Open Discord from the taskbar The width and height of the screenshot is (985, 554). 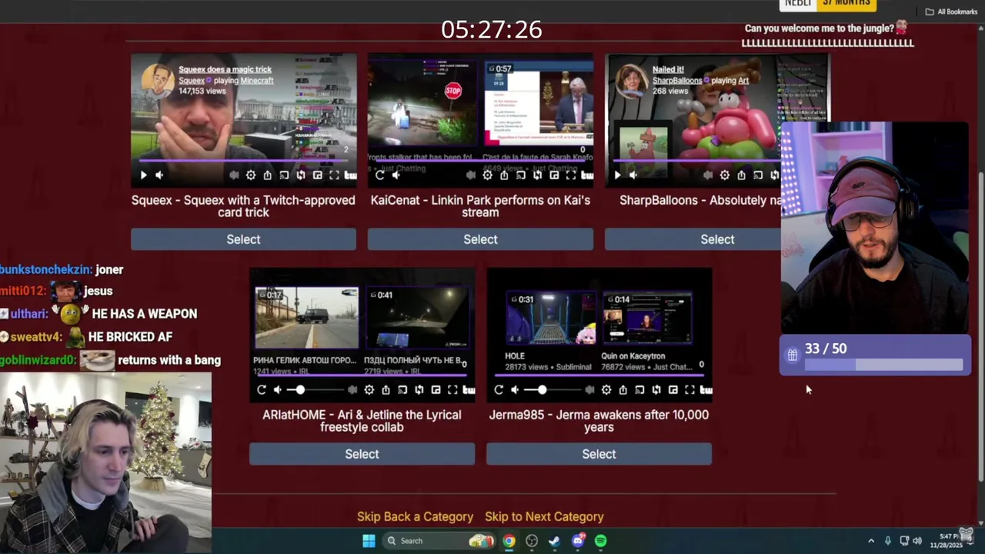tap(578, 541)
